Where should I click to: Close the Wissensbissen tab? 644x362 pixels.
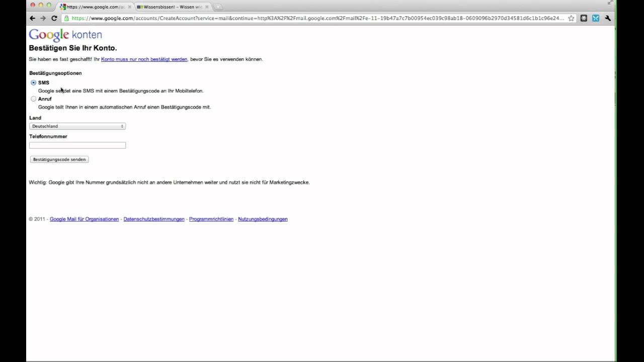[x=206, y=7]
